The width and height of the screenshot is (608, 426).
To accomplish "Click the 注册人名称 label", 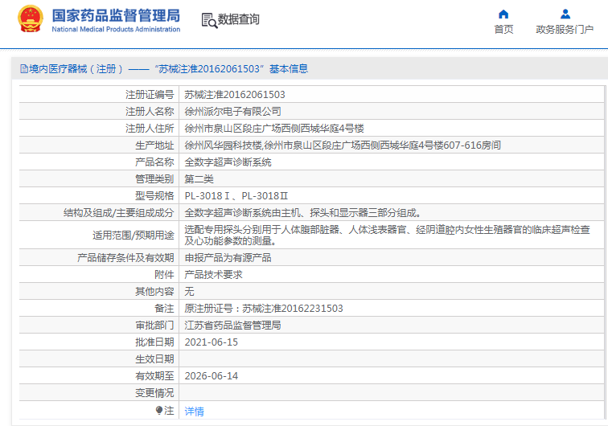I will [150, 112].
